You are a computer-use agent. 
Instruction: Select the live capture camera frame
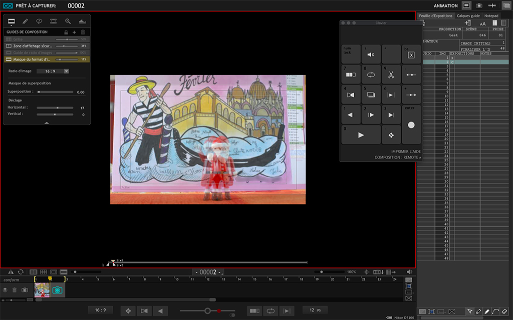pos(57,290)
